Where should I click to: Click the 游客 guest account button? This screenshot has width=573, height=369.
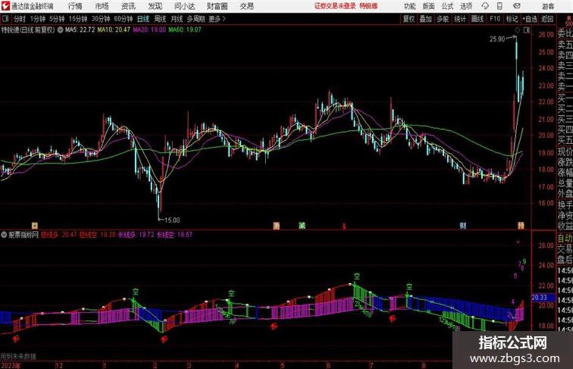(548, 6)
